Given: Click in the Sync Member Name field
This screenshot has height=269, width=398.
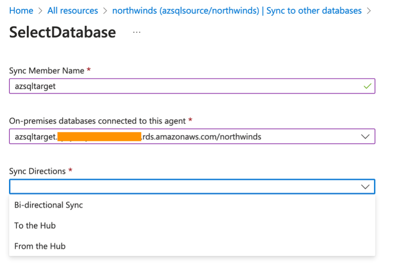Looking at the screenshot, I should (x=171, y=86).
